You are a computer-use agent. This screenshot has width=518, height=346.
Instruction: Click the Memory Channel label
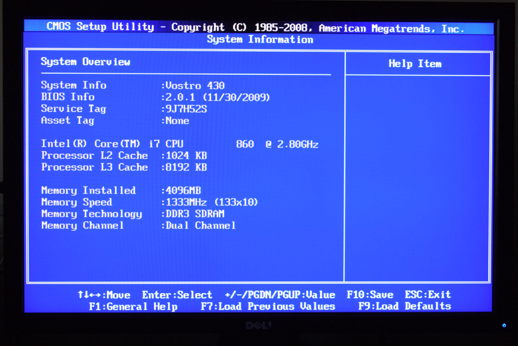[x=82, y=226]
